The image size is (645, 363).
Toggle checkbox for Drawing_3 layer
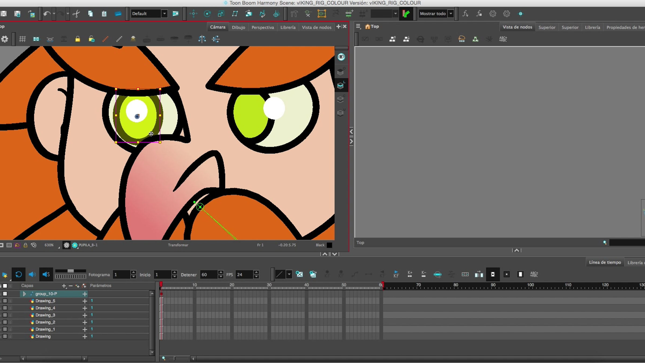pos(5,315)
